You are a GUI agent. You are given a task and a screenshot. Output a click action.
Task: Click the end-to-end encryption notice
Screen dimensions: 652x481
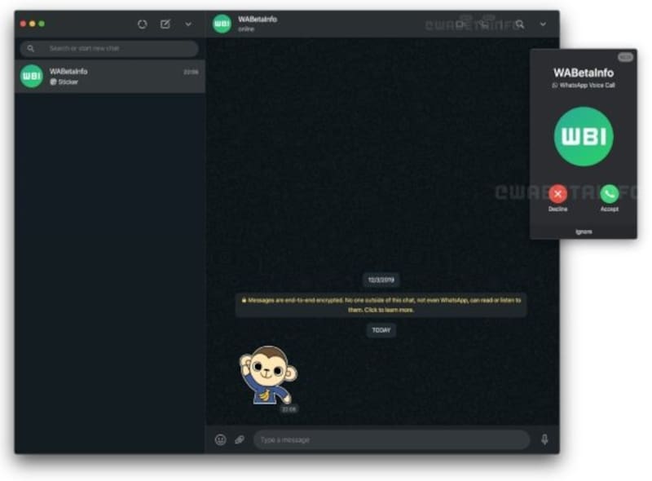(381, 305)
